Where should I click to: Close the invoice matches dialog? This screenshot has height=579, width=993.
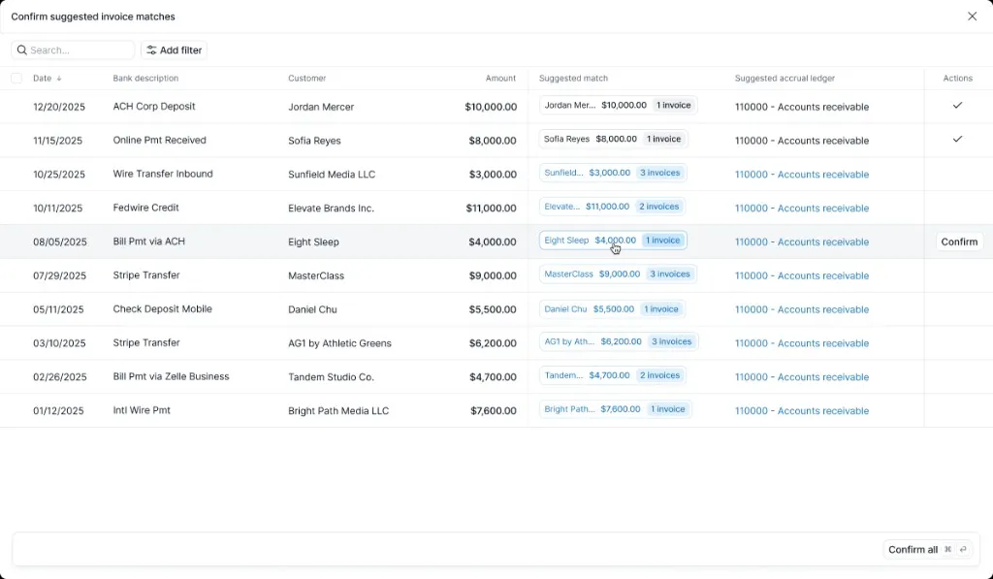coord(972,16)
